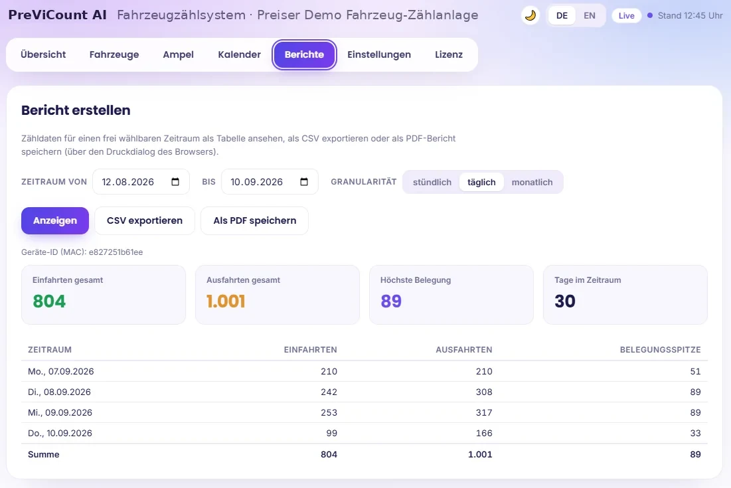Image resolution: width=731 pixels, height=488 pixels.
Task: Click the Einfahrten gesamt card value 804
Action: (x=49, y=301)
